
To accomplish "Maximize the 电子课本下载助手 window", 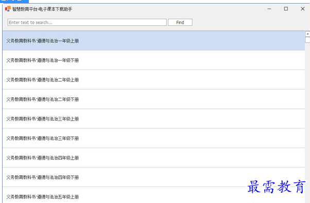I will 286,9.
